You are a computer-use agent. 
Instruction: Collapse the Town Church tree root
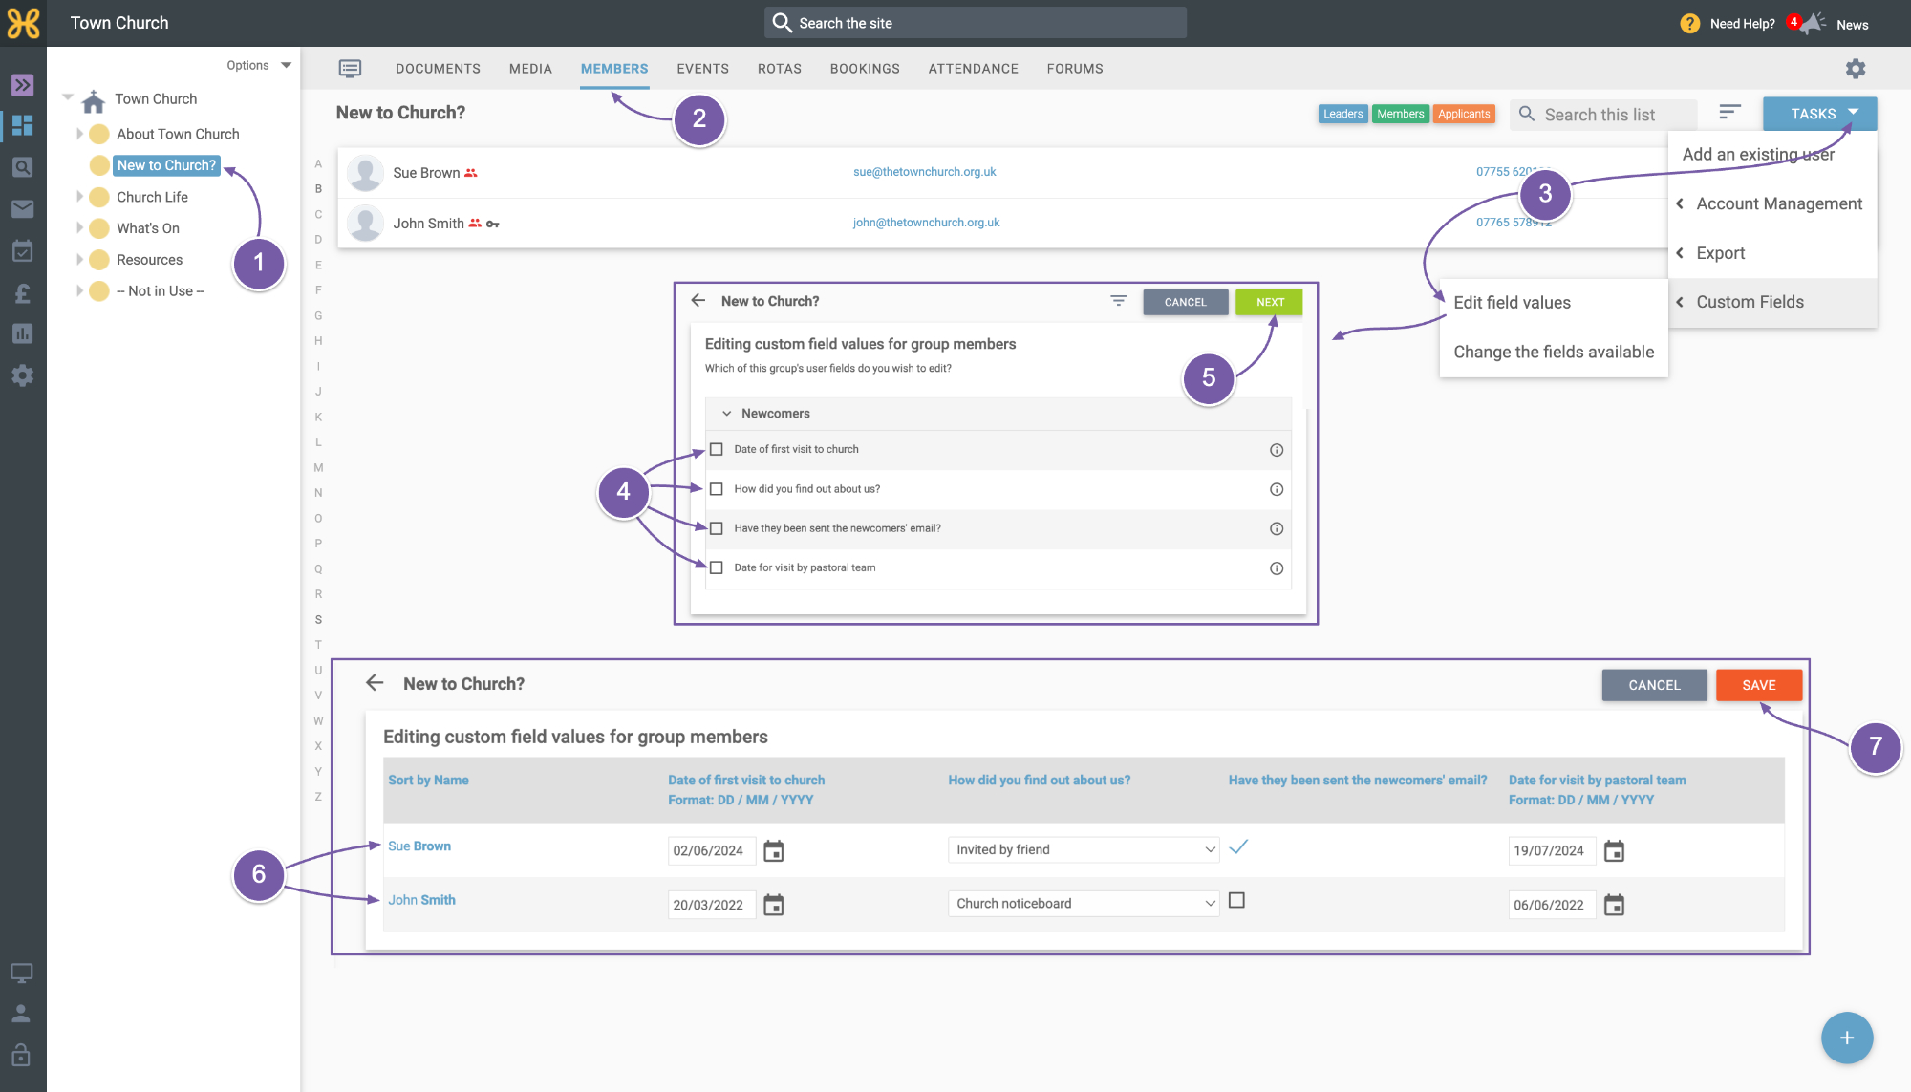tap(68, 97)
